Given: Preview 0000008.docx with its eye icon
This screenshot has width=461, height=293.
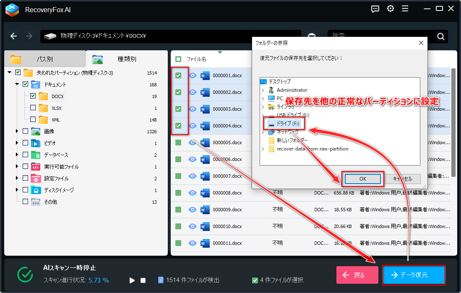Looking at the screenshot, I should [x=193, y=193].
